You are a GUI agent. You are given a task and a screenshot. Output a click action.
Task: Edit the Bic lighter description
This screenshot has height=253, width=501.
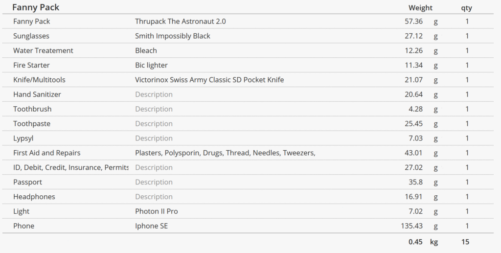tap(151, 65)
